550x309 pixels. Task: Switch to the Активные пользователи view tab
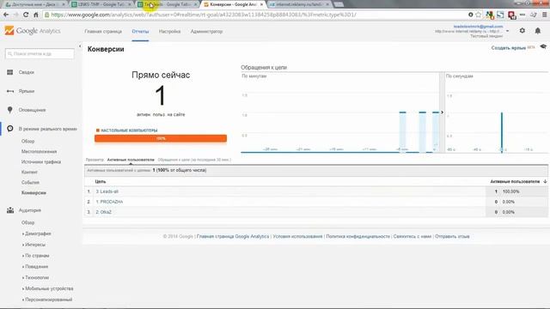(131, 160)
